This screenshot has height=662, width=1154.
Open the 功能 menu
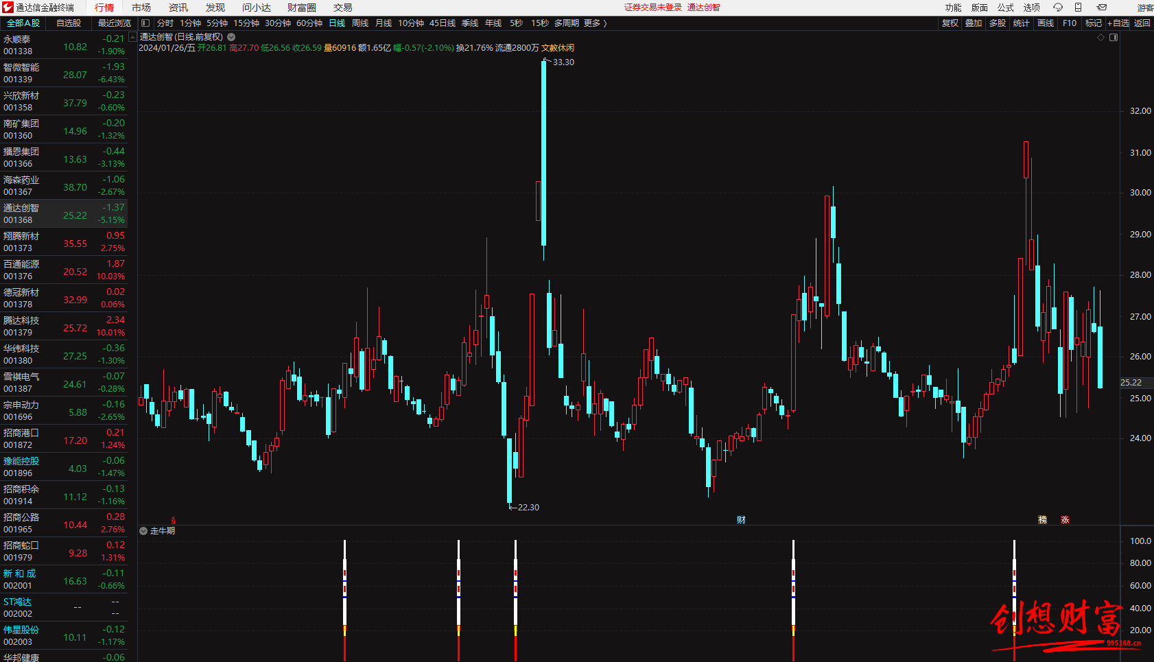click(x=954, y=8)
